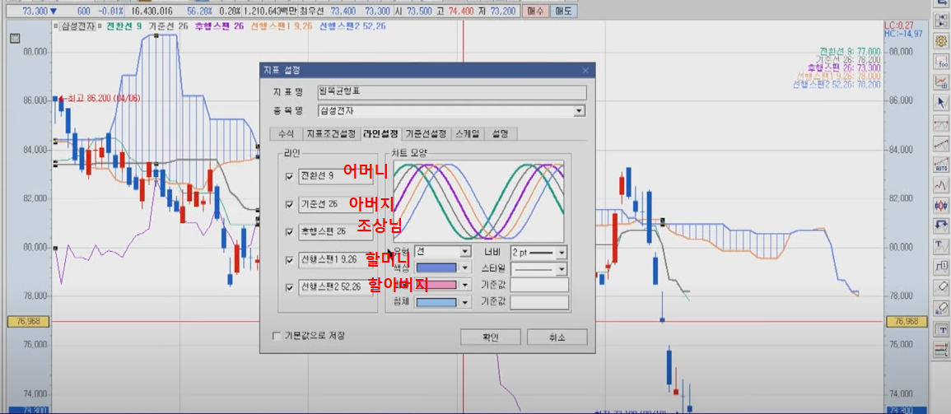Click the blue return arrow tool

coord(942,226)
